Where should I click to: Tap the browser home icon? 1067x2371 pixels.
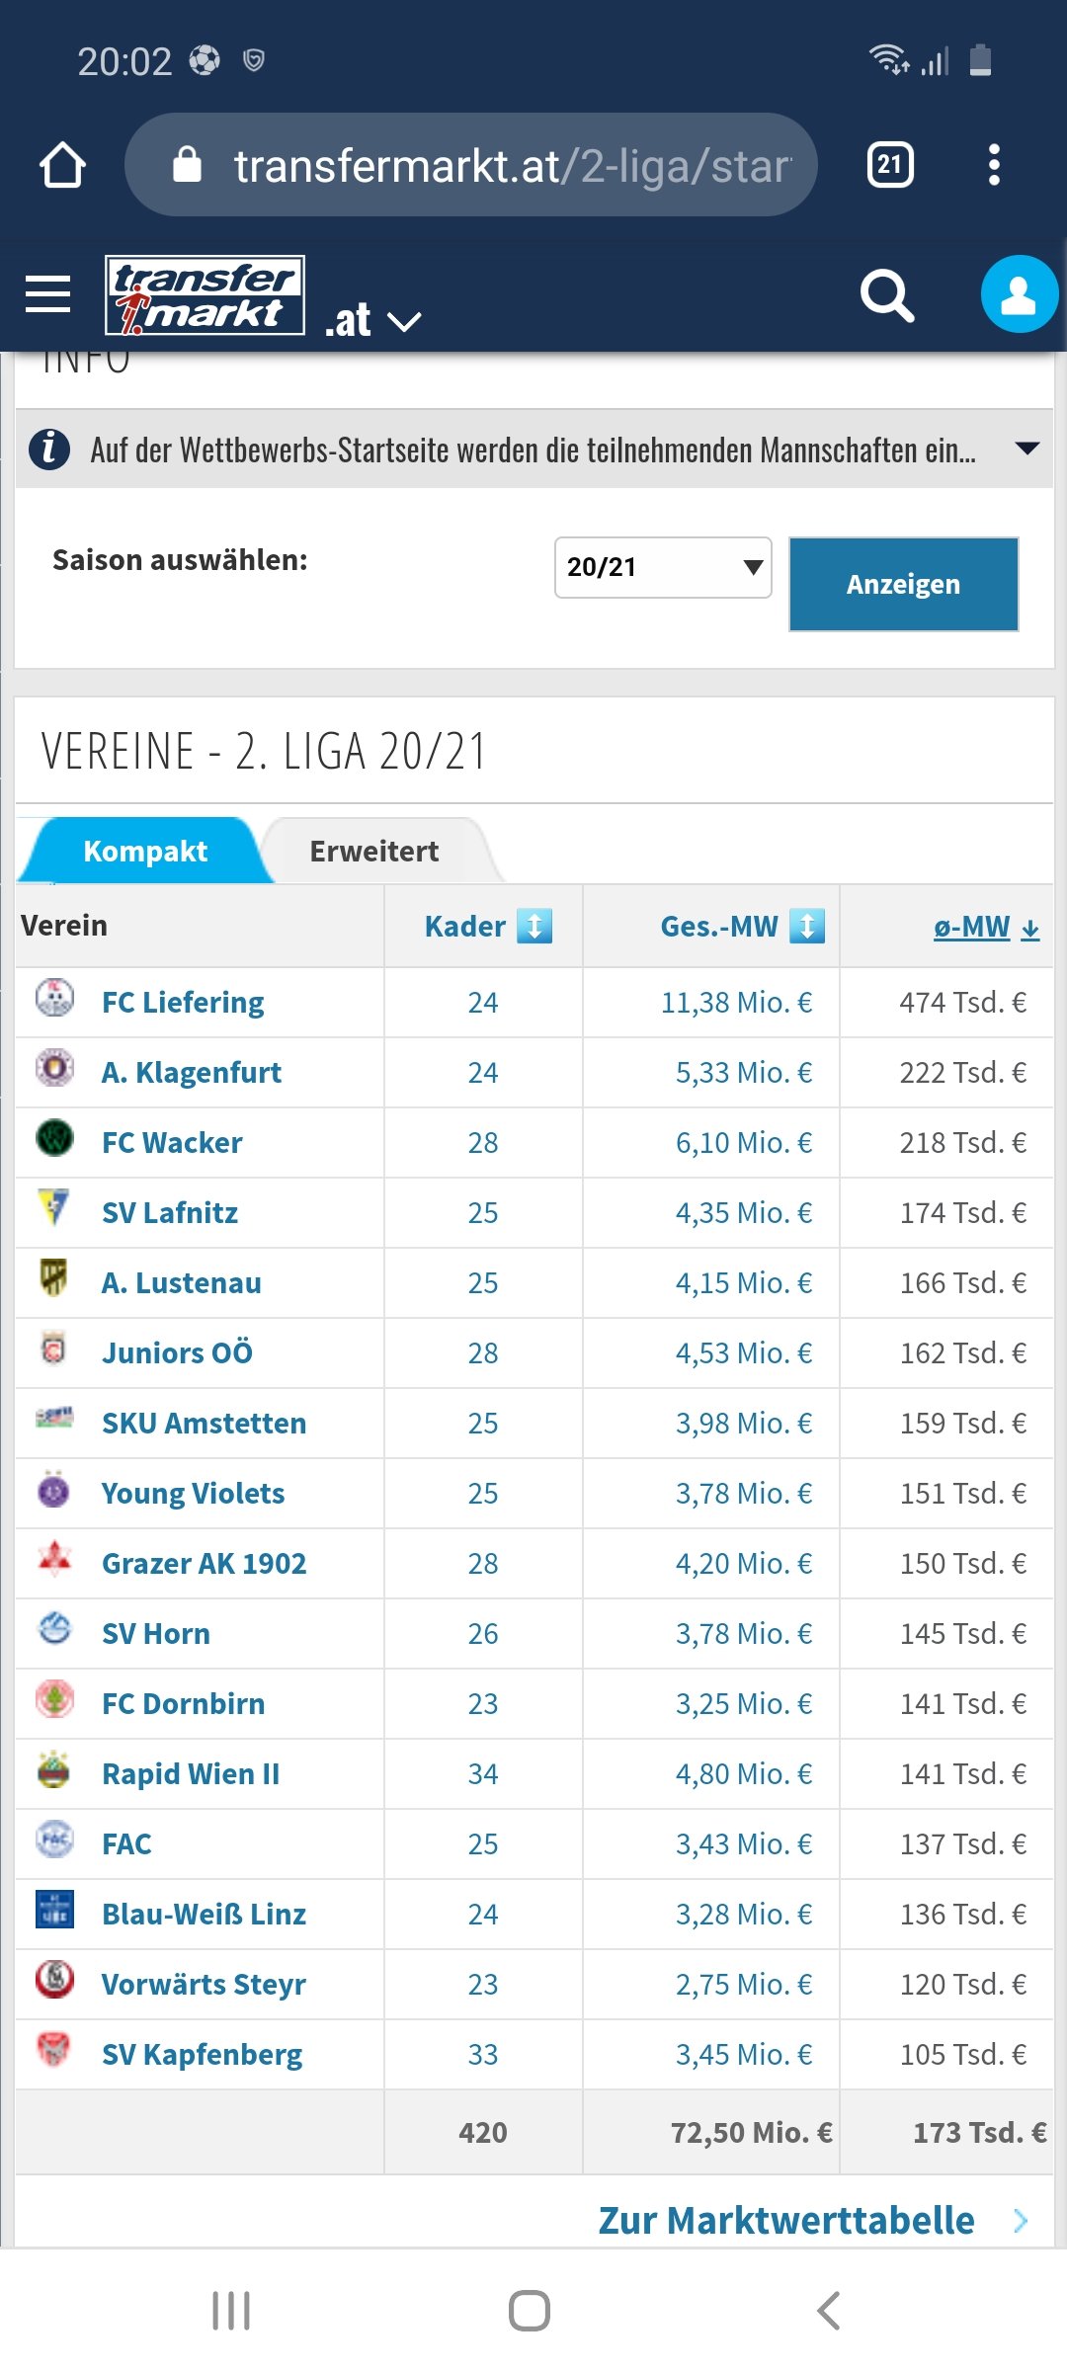click(x=62, y=165)
